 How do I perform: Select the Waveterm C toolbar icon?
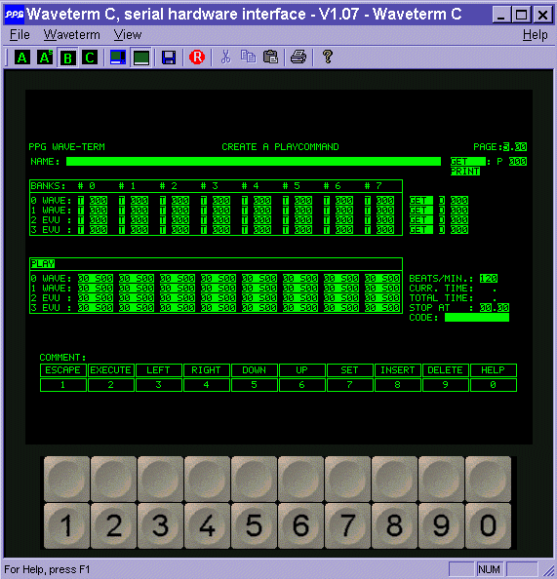[90, 58]
